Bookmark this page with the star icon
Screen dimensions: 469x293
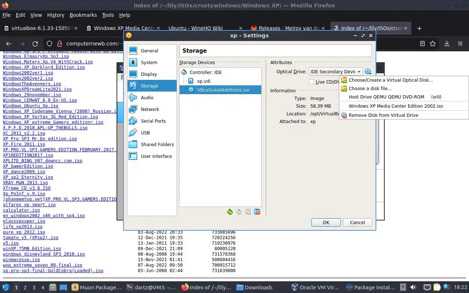click(433, 44)
